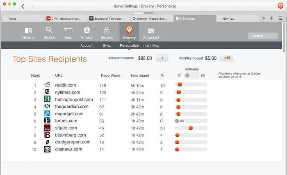Click the $85.00 account balance value
The image size is (287, 175).
click(x=145, y=58)
